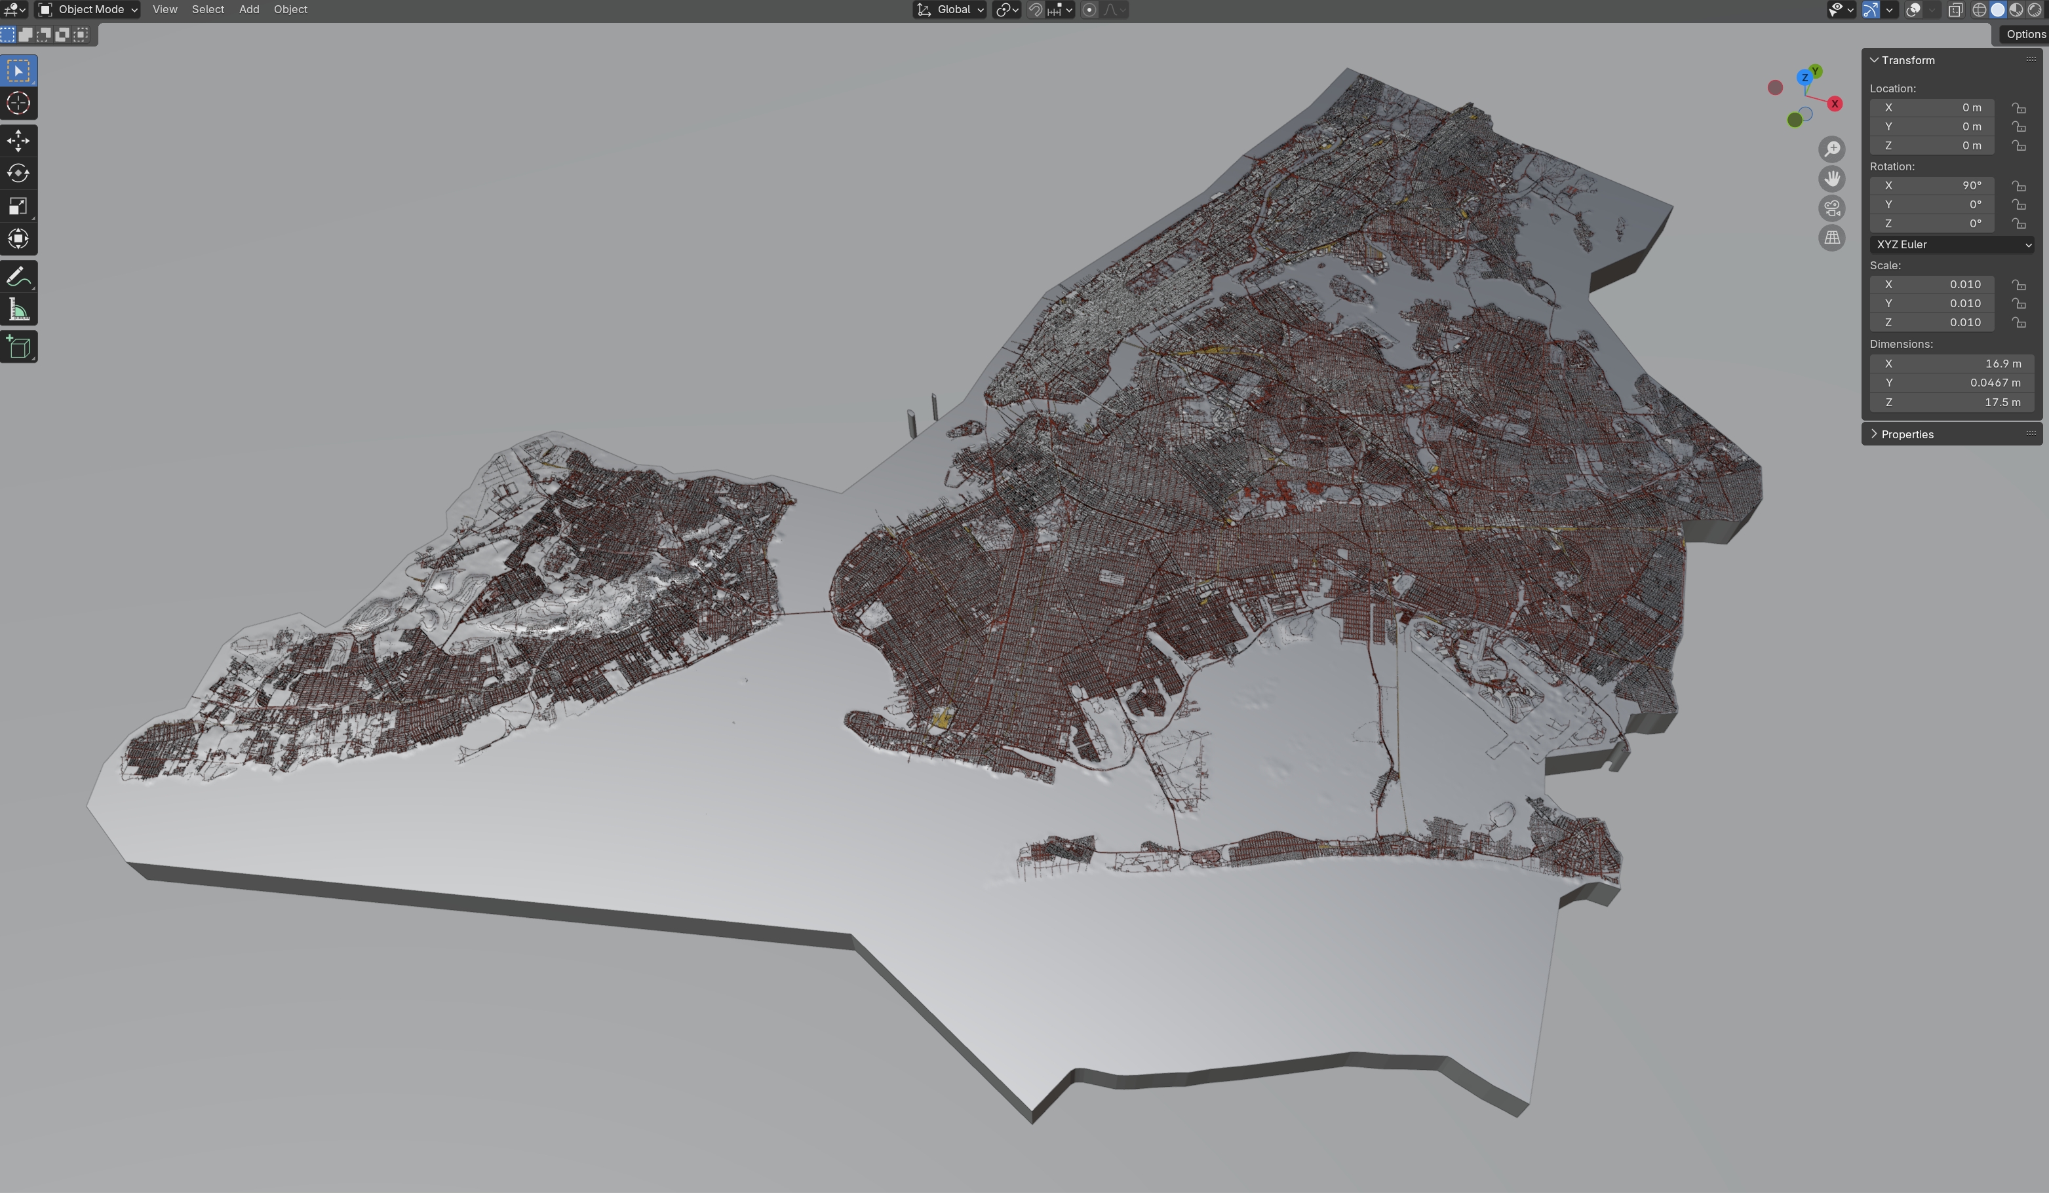This screenshot has width=2049, height=1193.
Task: Select the Measure tool
Action: [x=18, y=310]
